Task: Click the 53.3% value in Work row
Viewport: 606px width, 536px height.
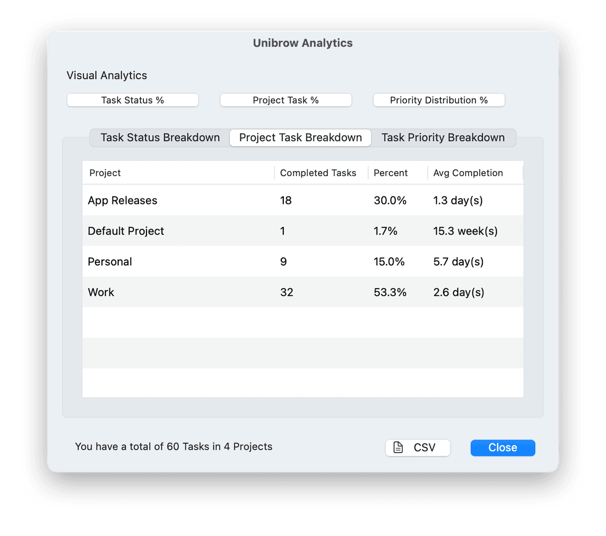Action: point(390,292)
